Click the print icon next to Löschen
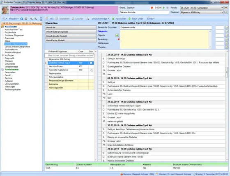Screen dimensions: 230x176 88,19
